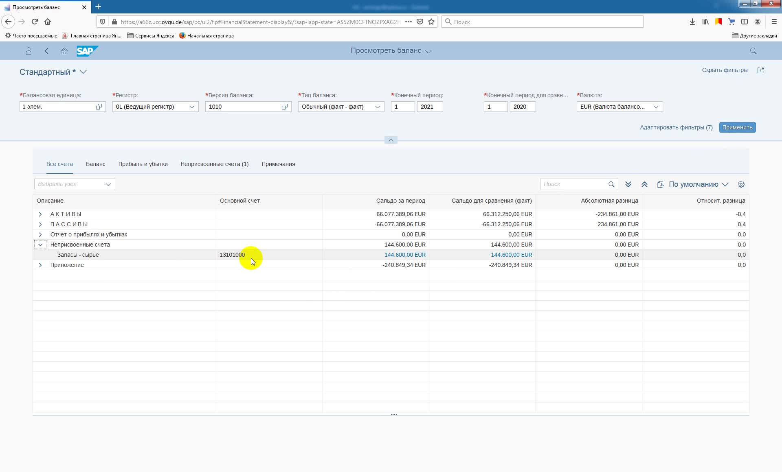This screenshot has height=472, width=782.
Task: Collapse all nodes with double-up arrow icon
Action: pos(644,184)
